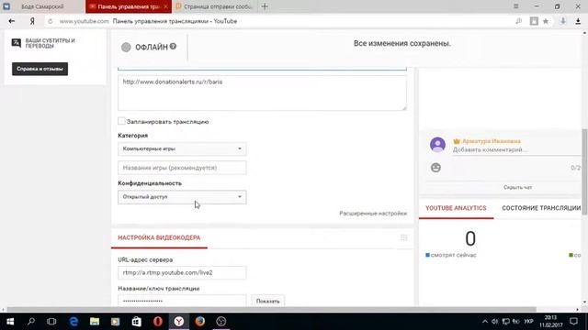Open File Explorer from taskbar
Viewport: 588px width, 330px height.
click(x=95, y=322)
